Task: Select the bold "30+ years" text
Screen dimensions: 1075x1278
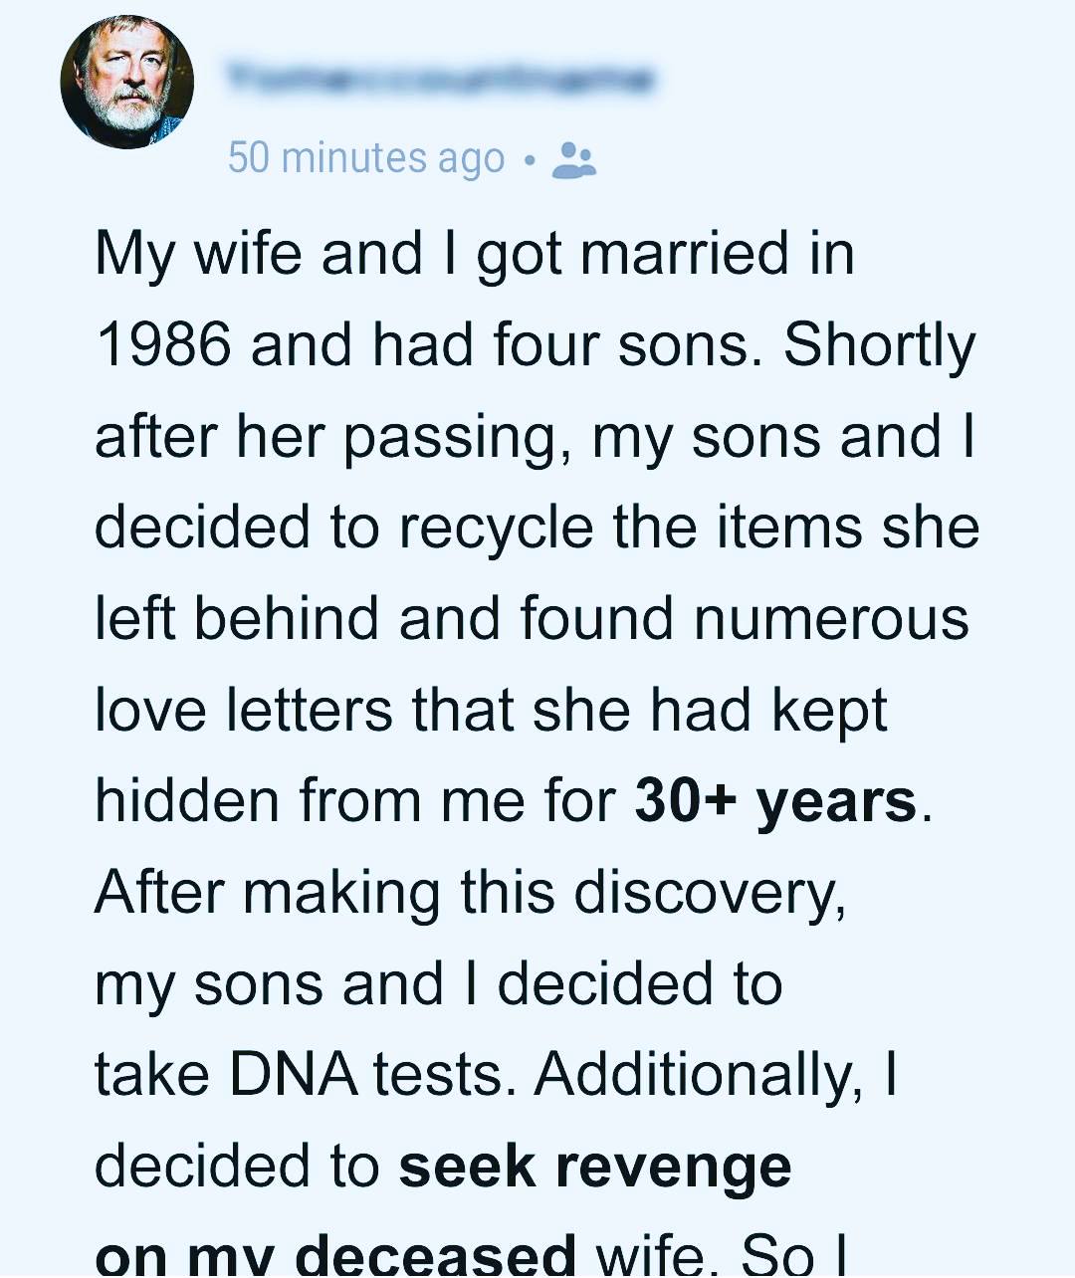Action: click(x=775, y=801)
